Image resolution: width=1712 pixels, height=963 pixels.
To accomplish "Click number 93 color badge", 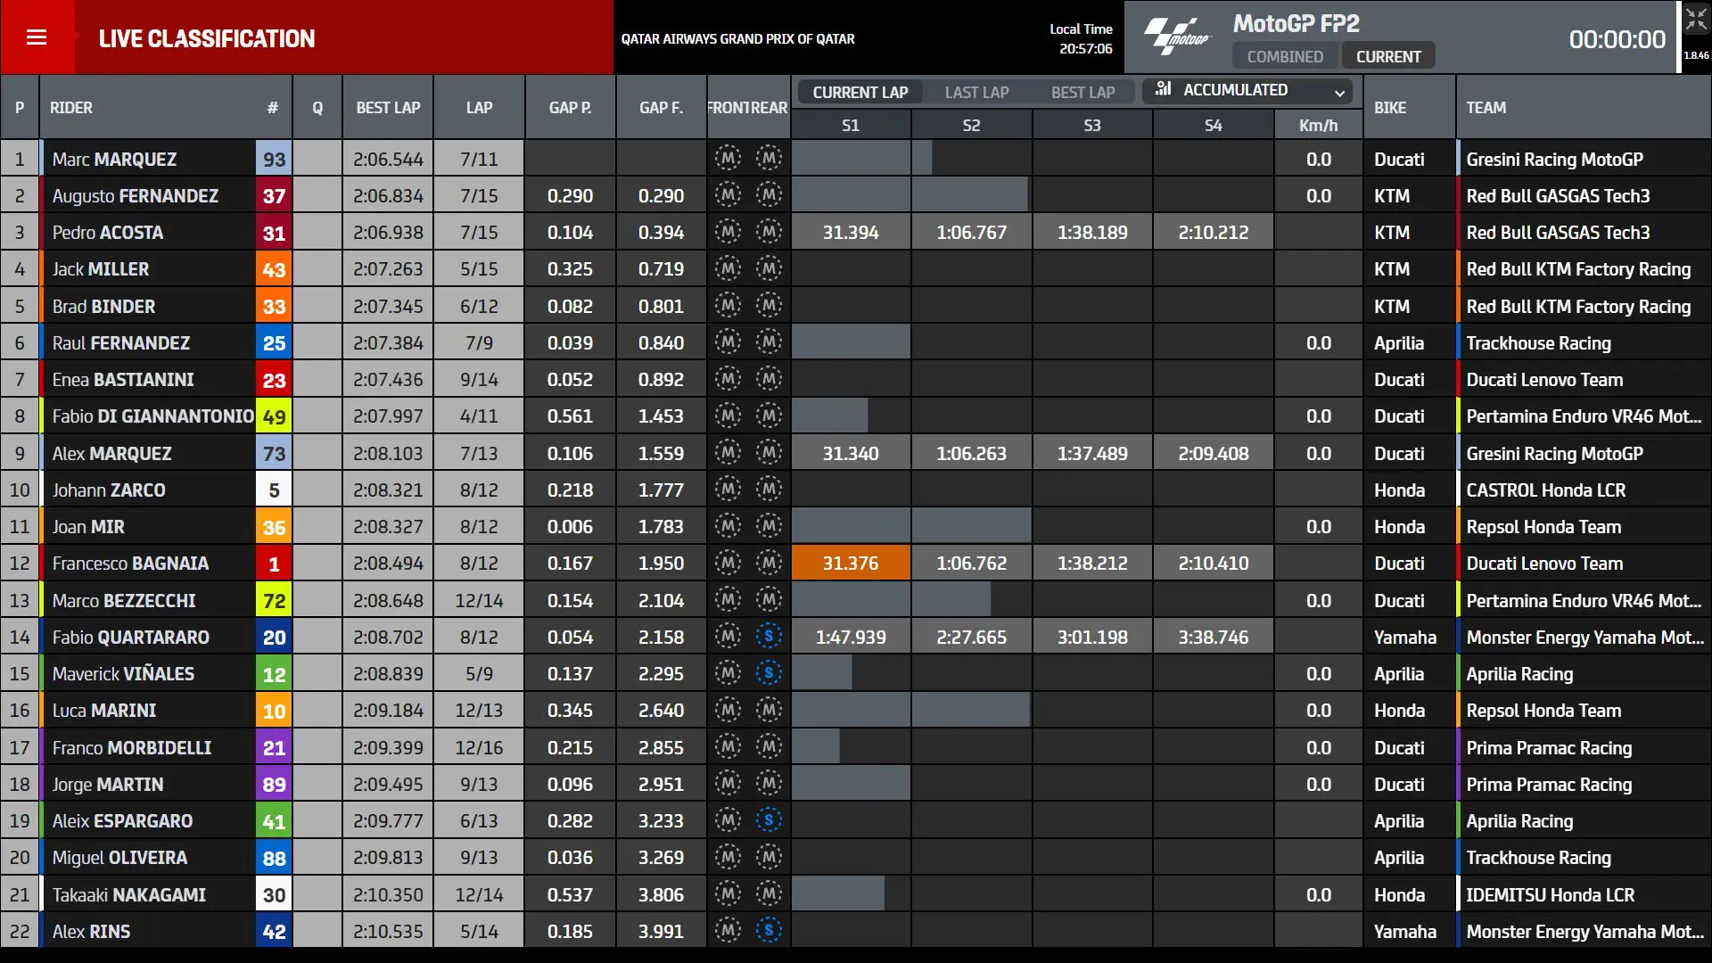I will [x=274, y=159].
